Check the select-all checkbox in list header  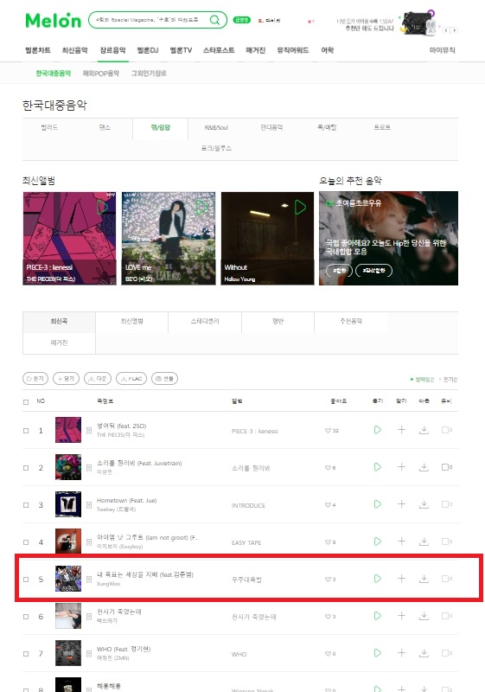point(26,401)
